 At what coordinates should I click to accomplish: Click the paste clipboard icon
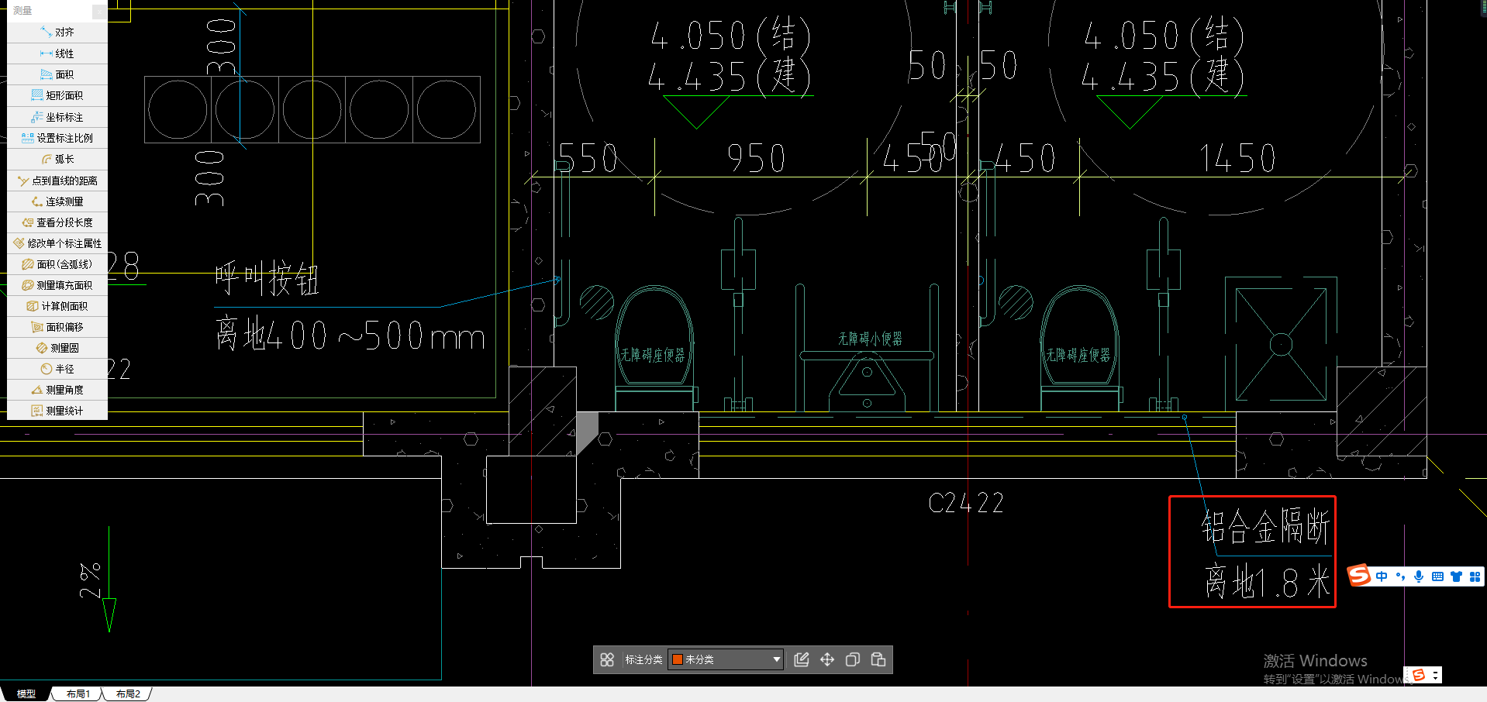878,659
